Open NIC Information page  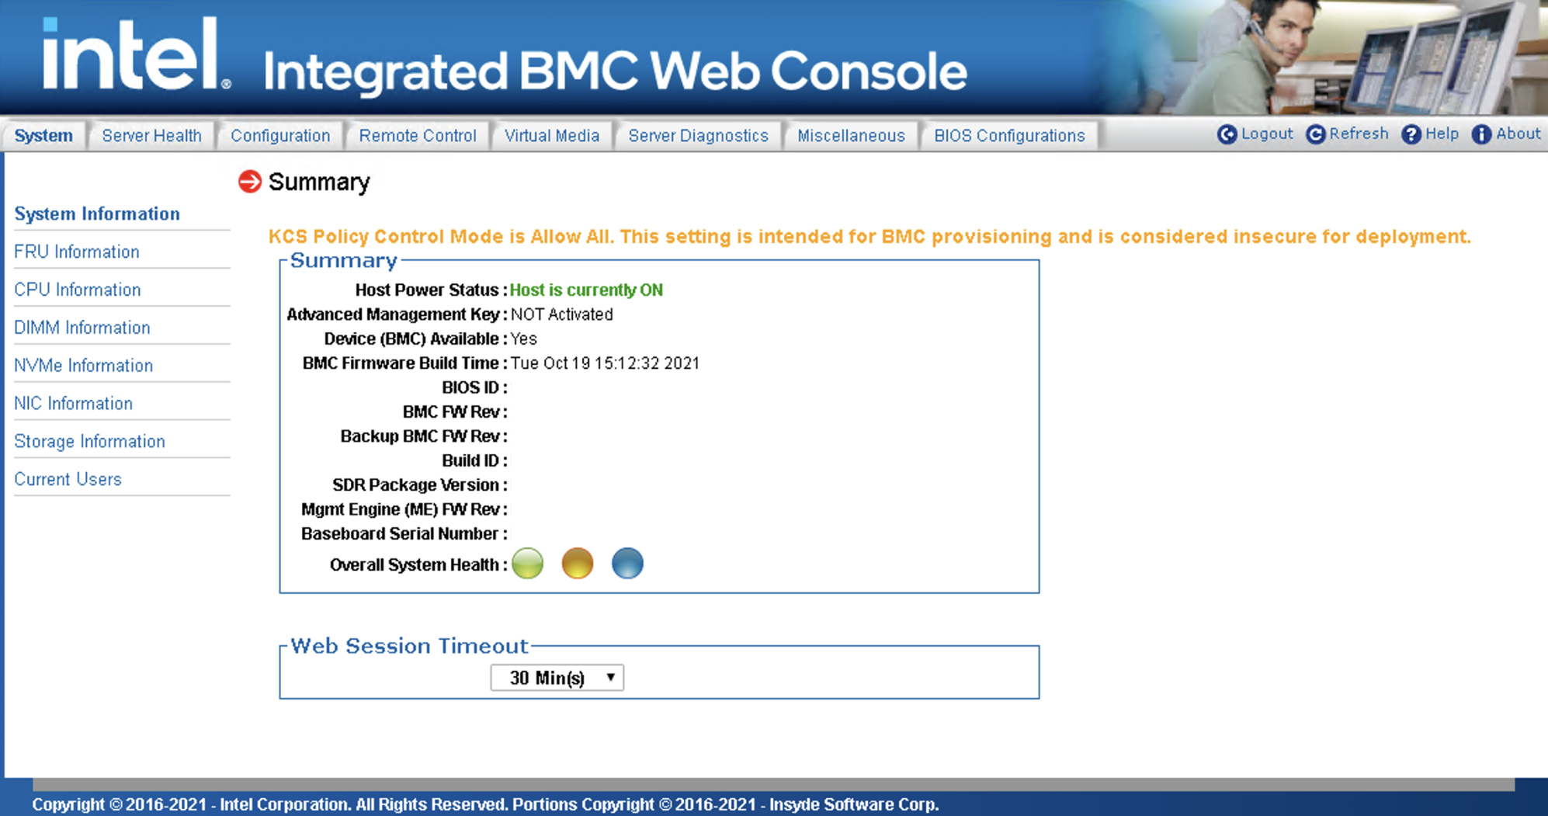(x=74, y=404)
